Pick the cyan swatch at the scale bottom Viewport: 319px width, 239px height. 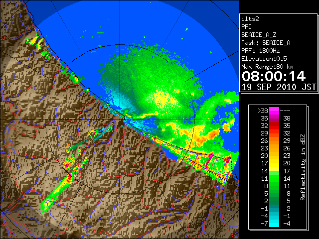(x=274, y=223)
